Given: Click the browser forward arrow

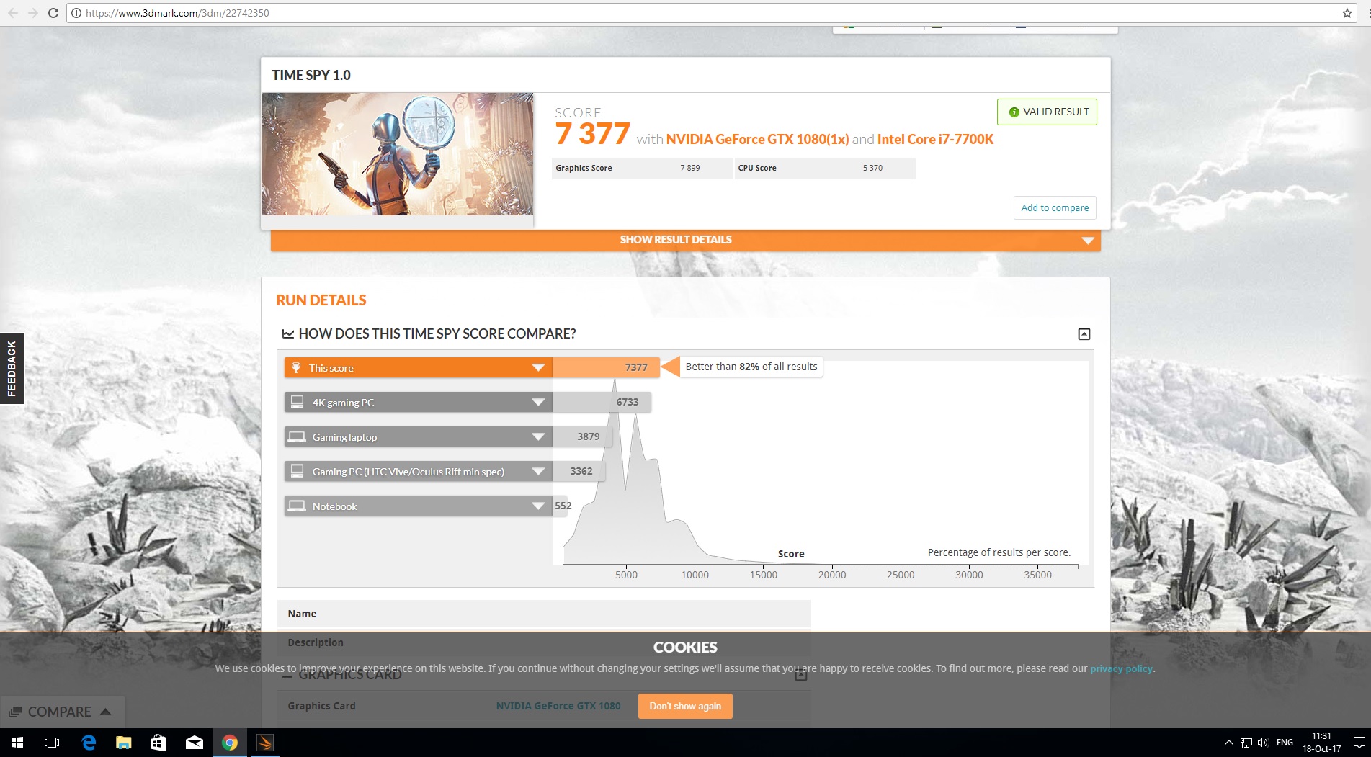Looking at the screenshot, I should [33, 13].
